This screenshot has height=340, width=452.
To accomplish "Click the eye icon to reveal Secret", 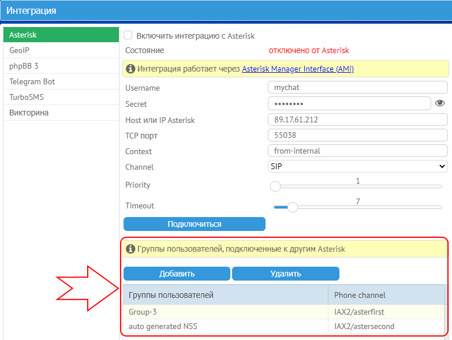I will [440, 103].
